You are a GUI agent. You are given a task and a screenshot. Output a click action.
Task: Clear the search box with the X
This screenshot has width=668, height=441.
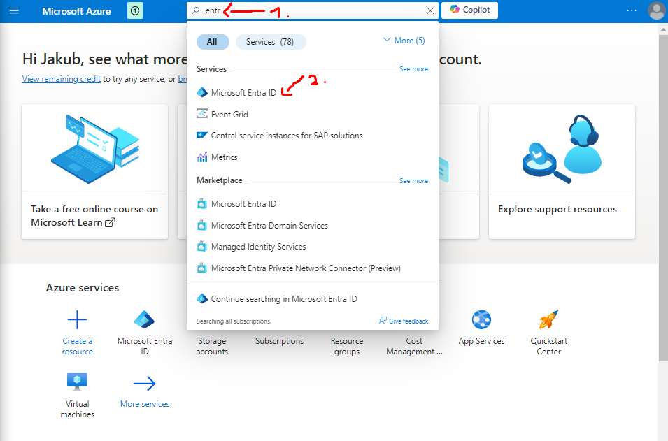[x=430, y=10]
